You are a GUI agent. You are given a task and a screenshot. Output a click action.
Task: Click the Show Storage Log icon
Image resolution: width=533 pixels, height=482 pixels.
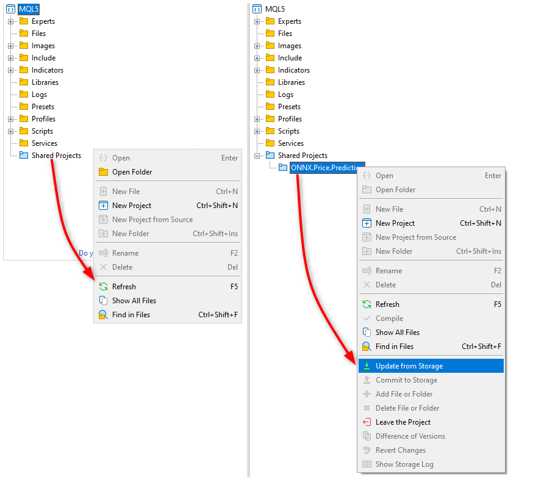point(367,464)
